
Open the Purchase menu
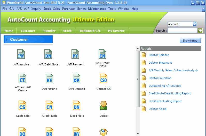point(68,9)
